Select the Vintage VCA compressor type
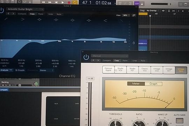 tap(156, 70)
